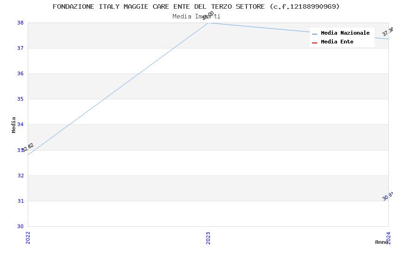The width and height of the screenshot is (393, 254).
Task: Click the y-axis value 35
Action: (20, 99)
